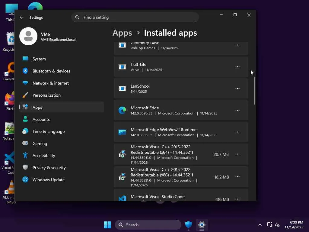Click the Microsoft Visual Studio Code entry name
Screen dimensions: 309x232
(x=158, y=197)
